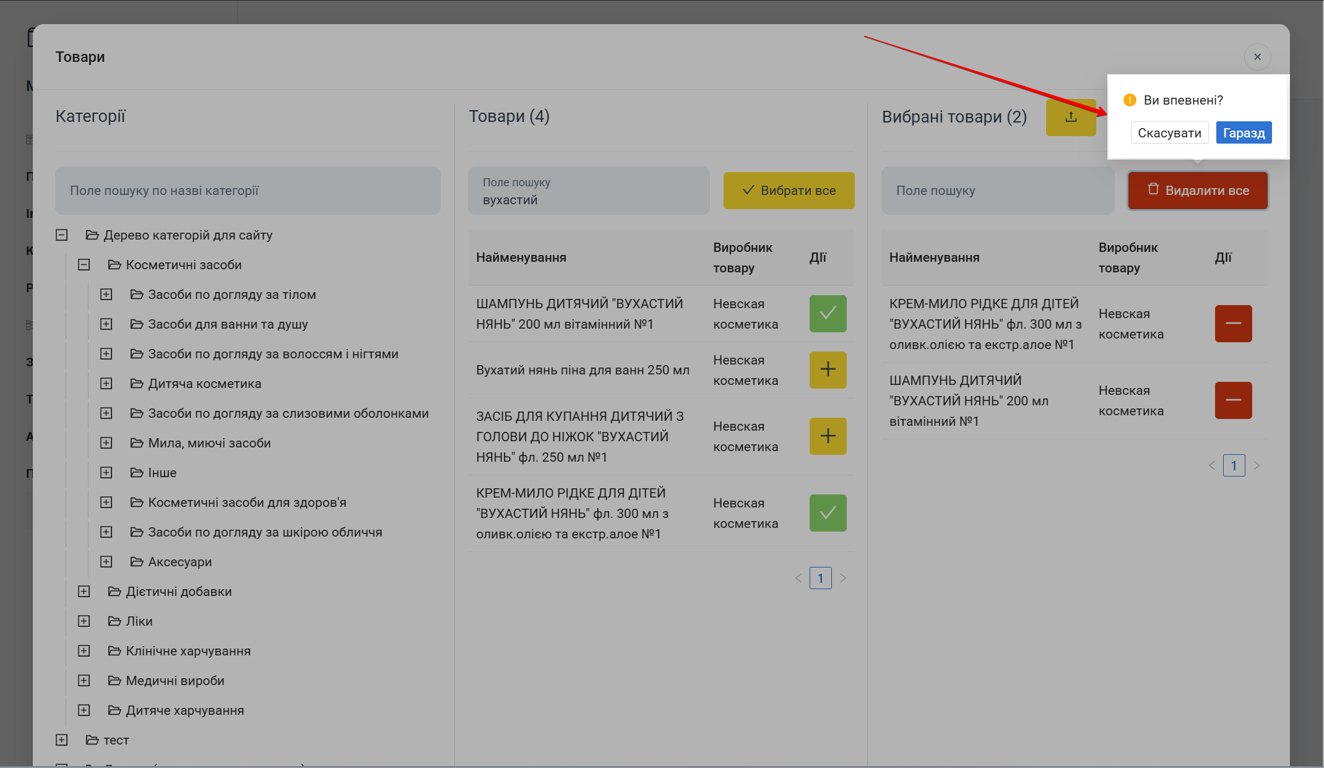Select the Ліки category folder
This screenshot has width=1324, height=768.
139,621
